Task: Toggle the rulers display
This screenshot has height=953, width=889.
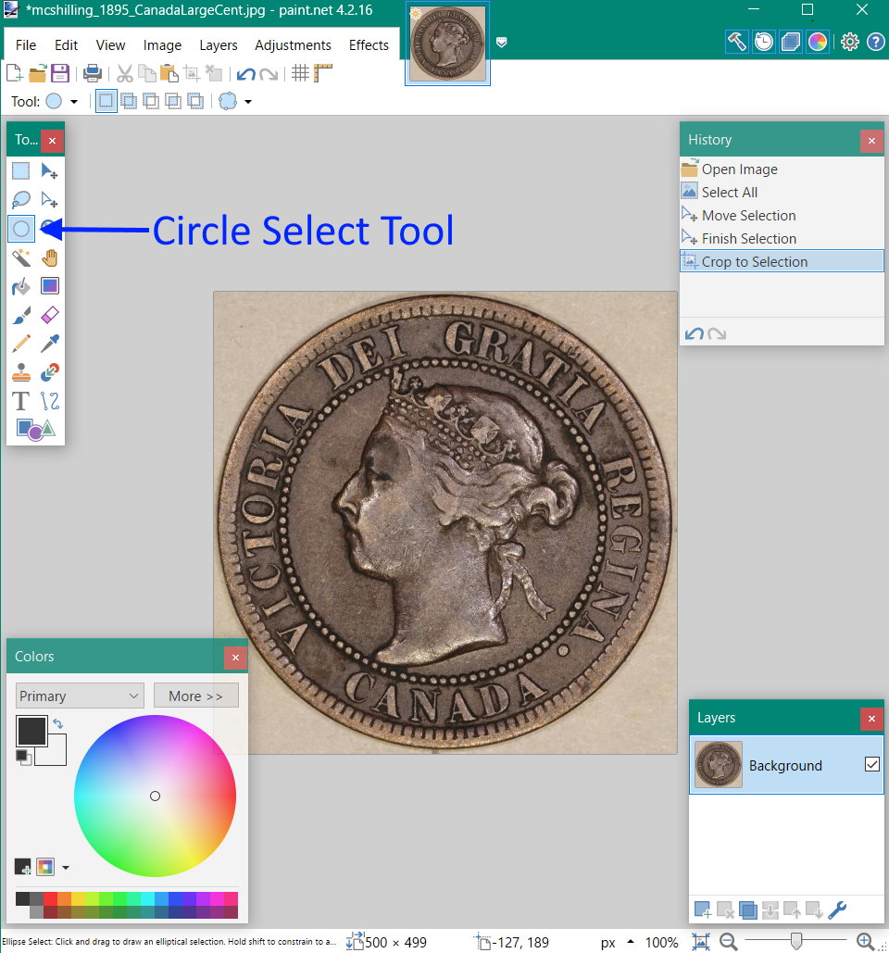Action: [x=322, y=73]
